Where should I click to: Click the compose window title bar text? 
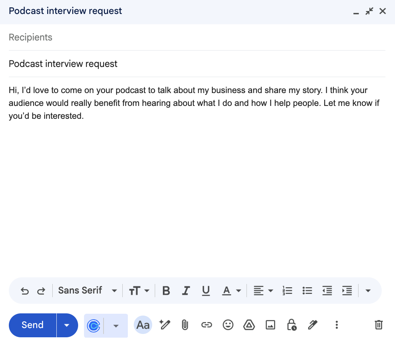click(65, 11)
